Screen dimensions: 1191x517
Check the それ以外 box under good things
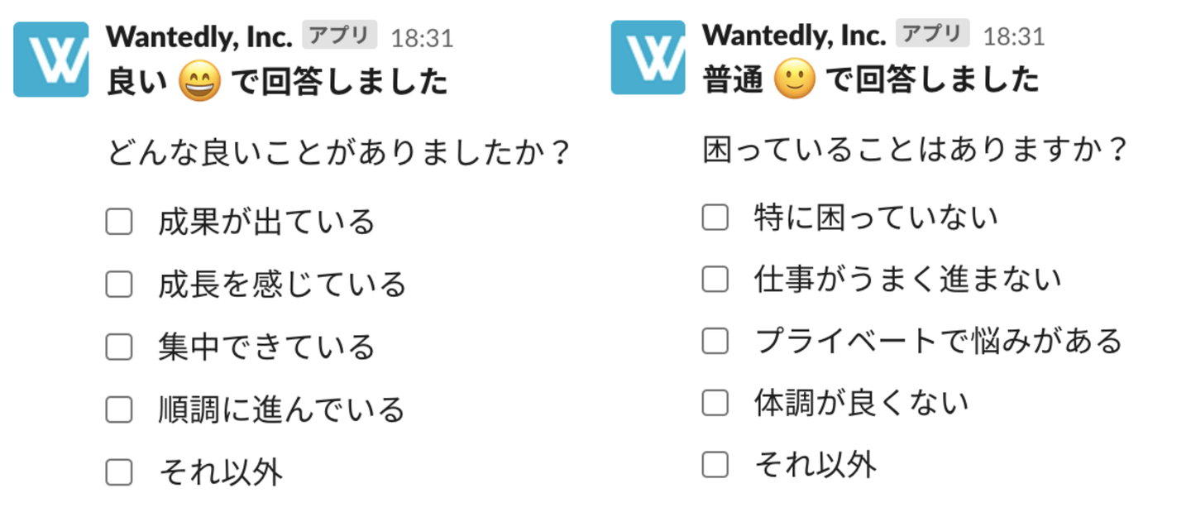[119, 472]
